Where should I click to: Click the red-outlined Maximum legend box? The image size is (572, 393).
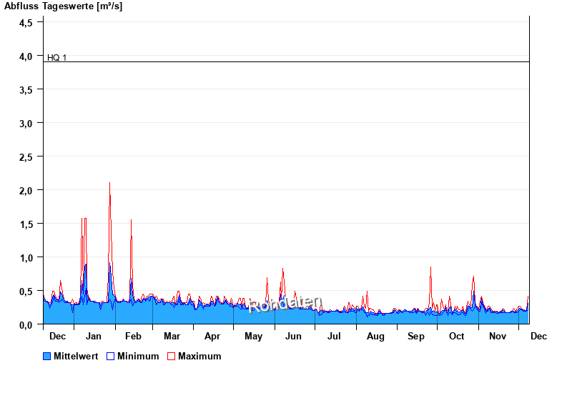[171, 356]
